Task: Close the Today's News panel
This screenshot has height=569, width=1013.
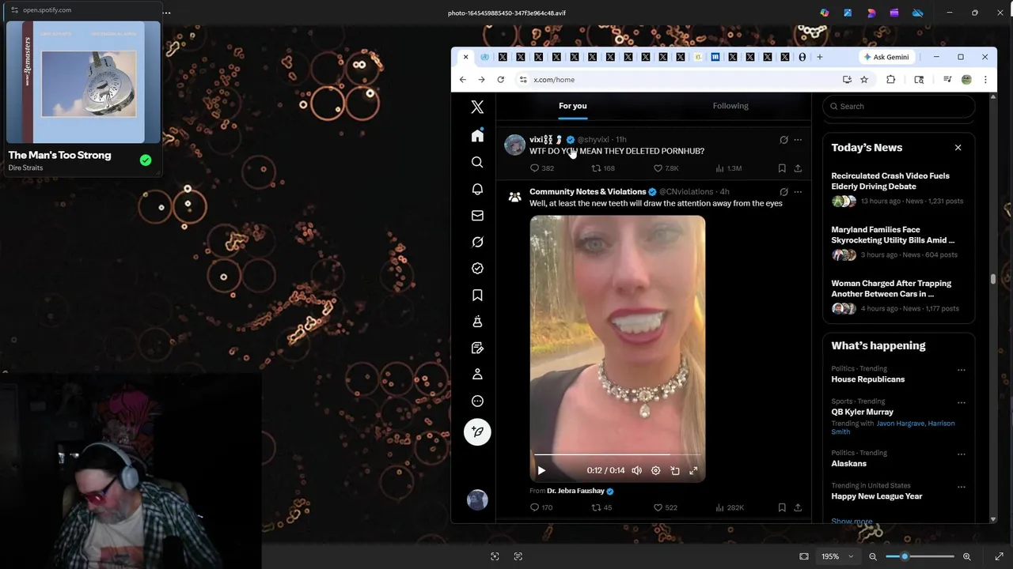Action: [958, 148]
